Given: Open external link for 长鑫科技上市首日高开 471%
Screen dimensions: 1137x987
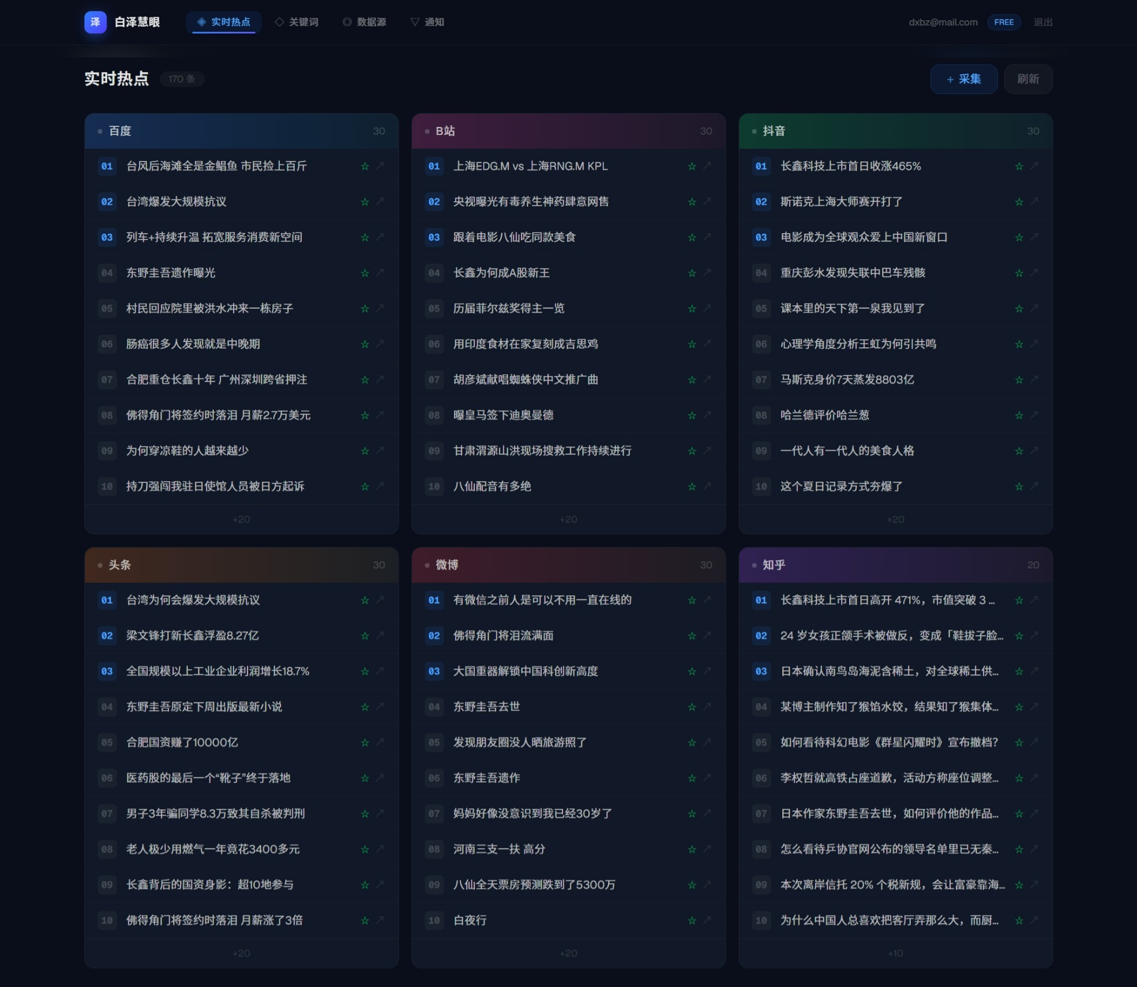Looking at the screenshot, I should [1034, 600].
